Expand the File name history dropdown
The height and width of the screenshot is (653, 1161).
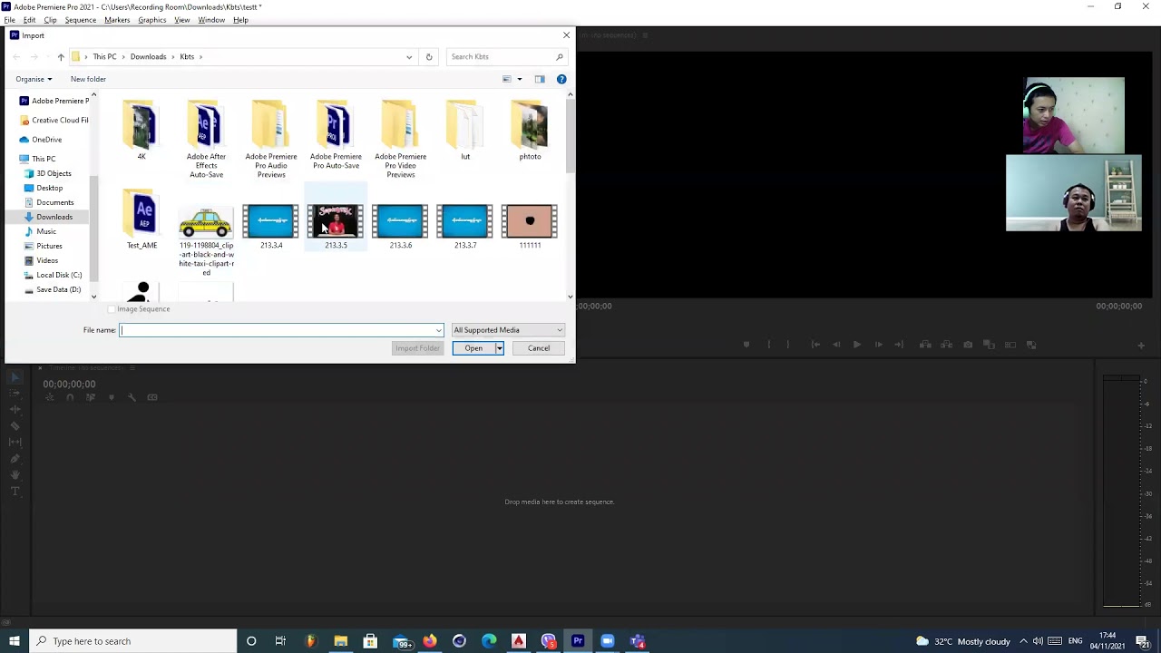(439, 330)
